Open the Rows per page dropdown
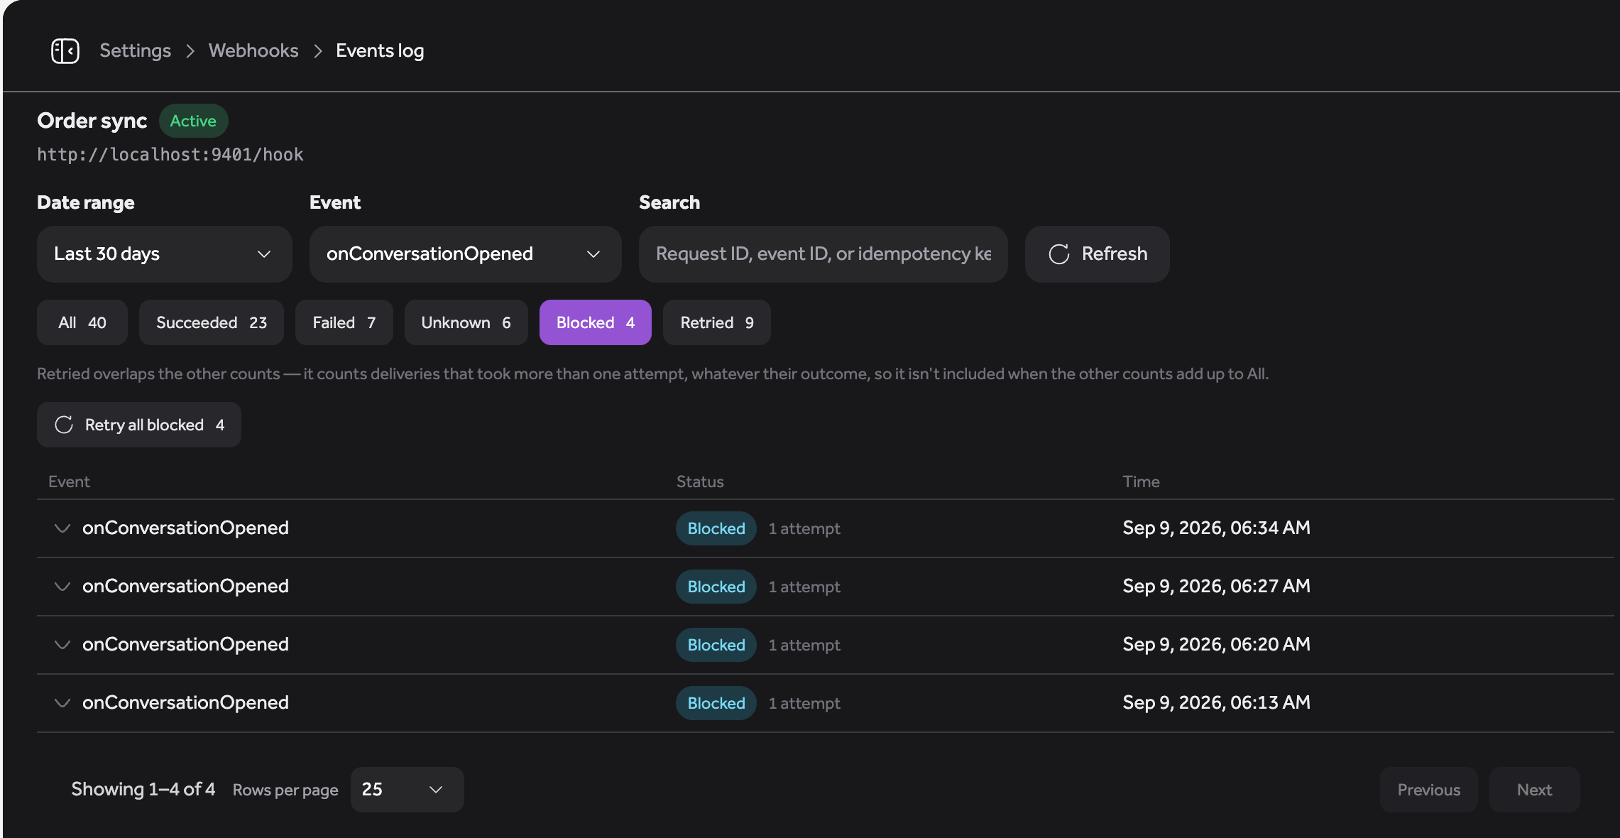The image size is (1620, 838). point(407,790)
